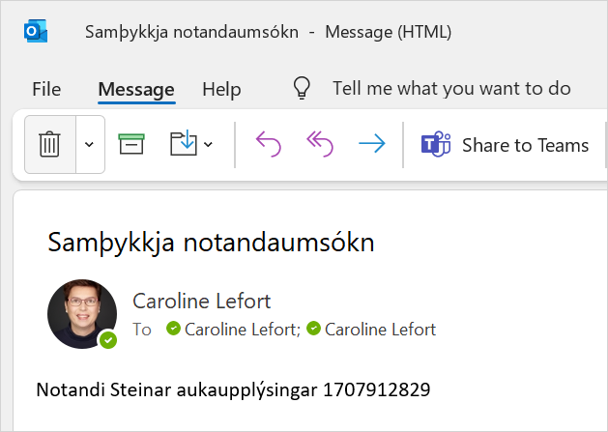Click the lightbulb Tell Me icon
This screenshot has height=432, width=608.
(303, 89)
